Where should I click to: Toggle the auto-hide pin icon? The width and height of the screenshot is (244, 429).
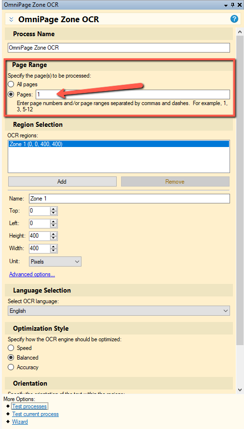pos(233,5)
